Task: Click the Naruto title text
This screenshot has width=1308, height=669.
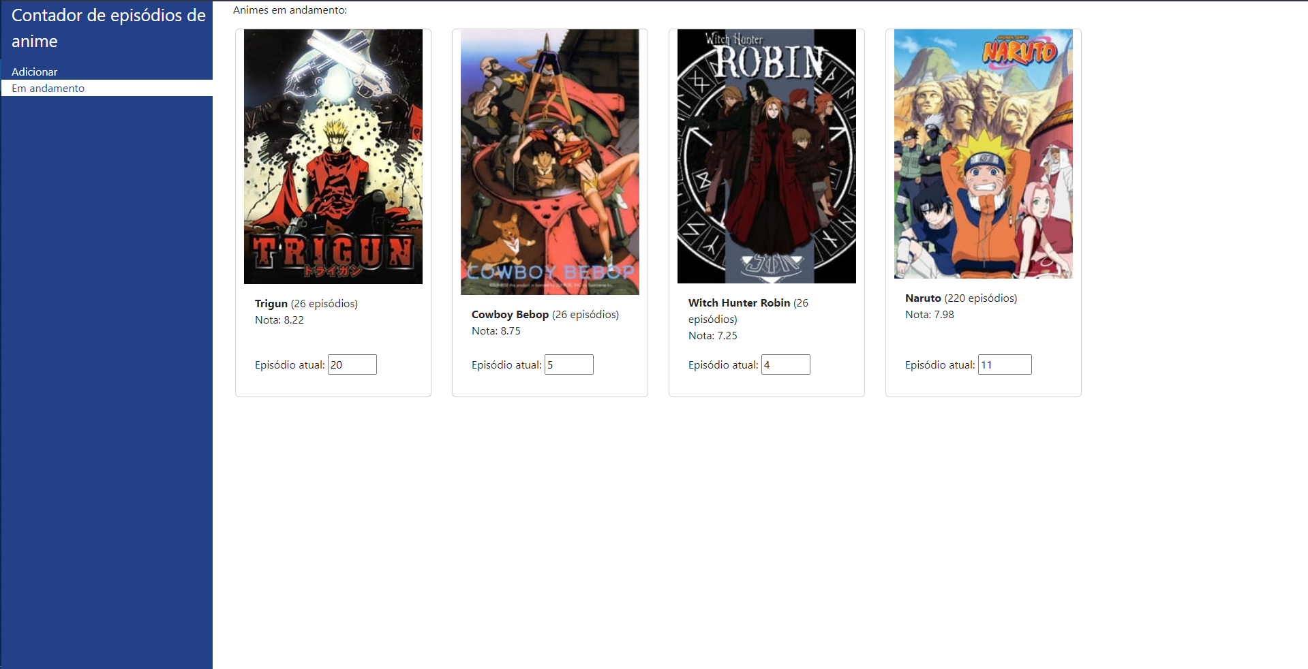Action: point(923,298)
